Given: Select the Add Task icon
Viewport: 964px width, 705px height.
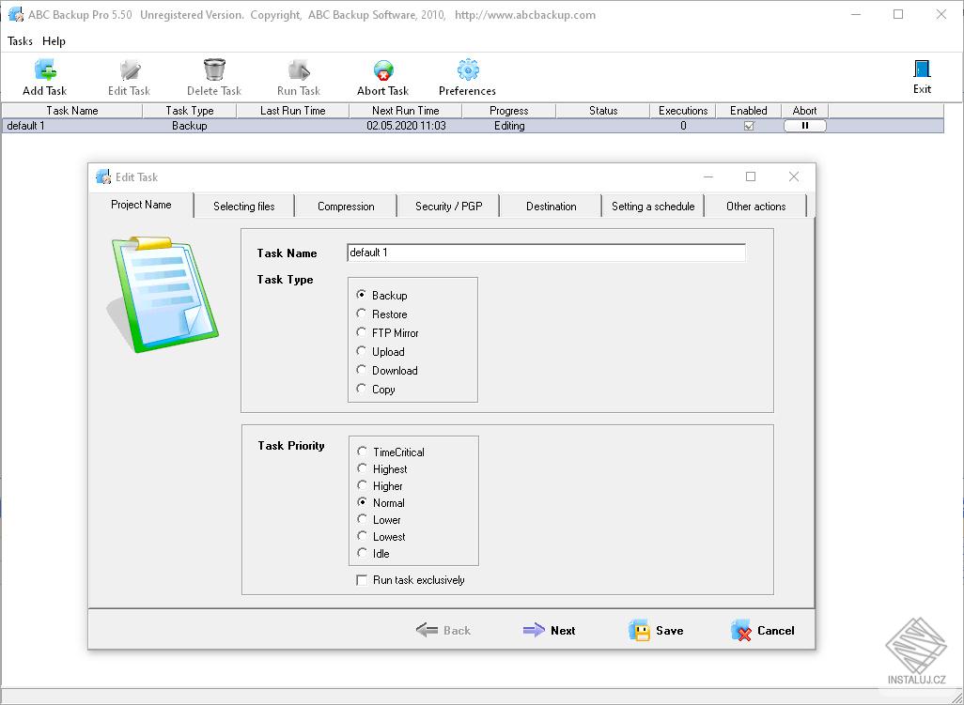Looking at the screenshot, I should click(x=44, y=69).
